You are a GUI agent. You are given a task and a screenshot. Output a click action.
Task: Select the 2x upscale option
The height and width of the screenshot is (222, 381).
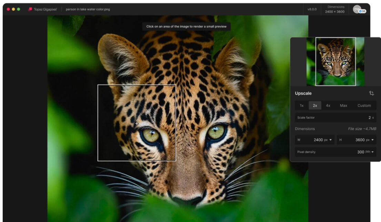(315, 105)
